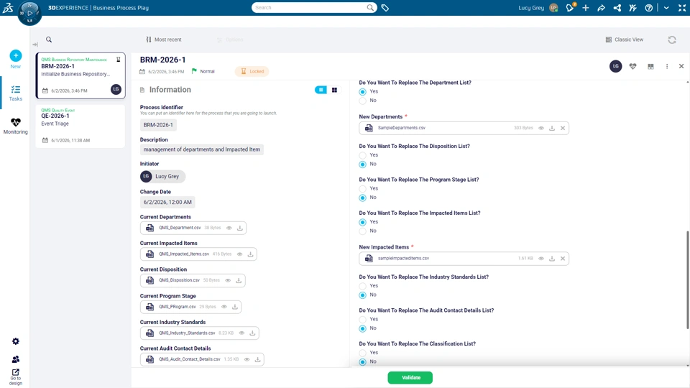Click the Change Date field
The height and width of the screenshot is (388, 690).
click(x=167, y=203)
